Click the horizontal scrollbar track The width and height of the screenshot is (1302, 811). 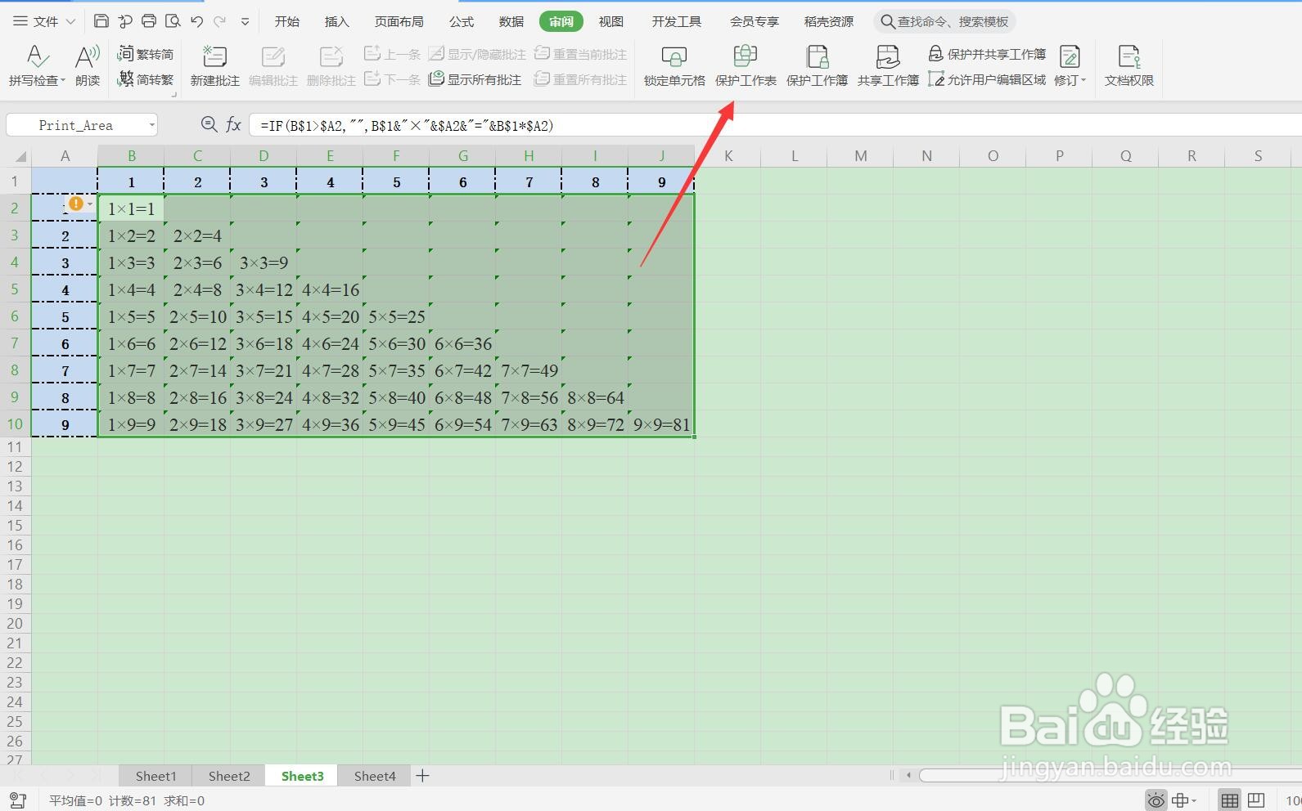tap(1110, 775)
